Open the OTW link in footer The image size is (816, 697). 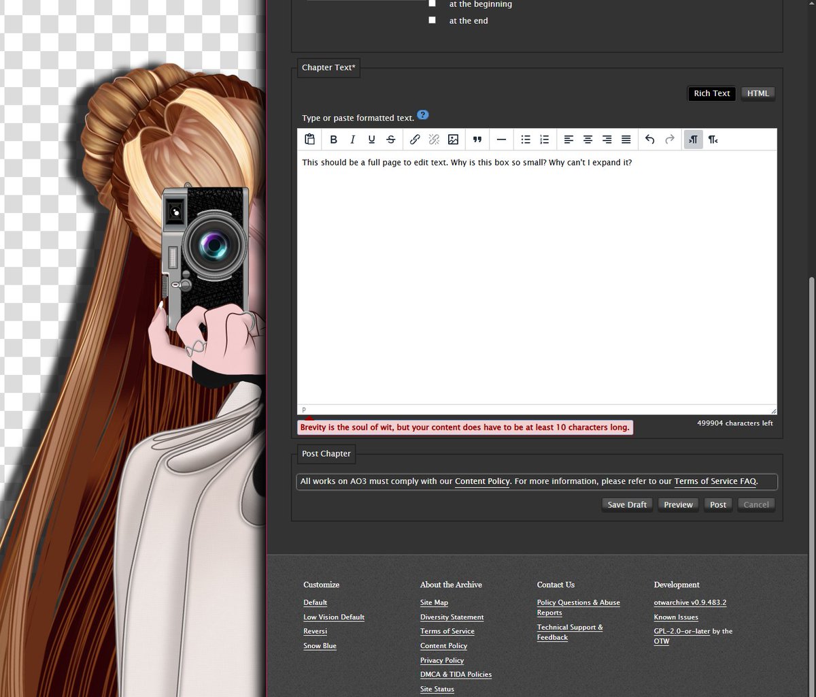click(x=662, y=641)
